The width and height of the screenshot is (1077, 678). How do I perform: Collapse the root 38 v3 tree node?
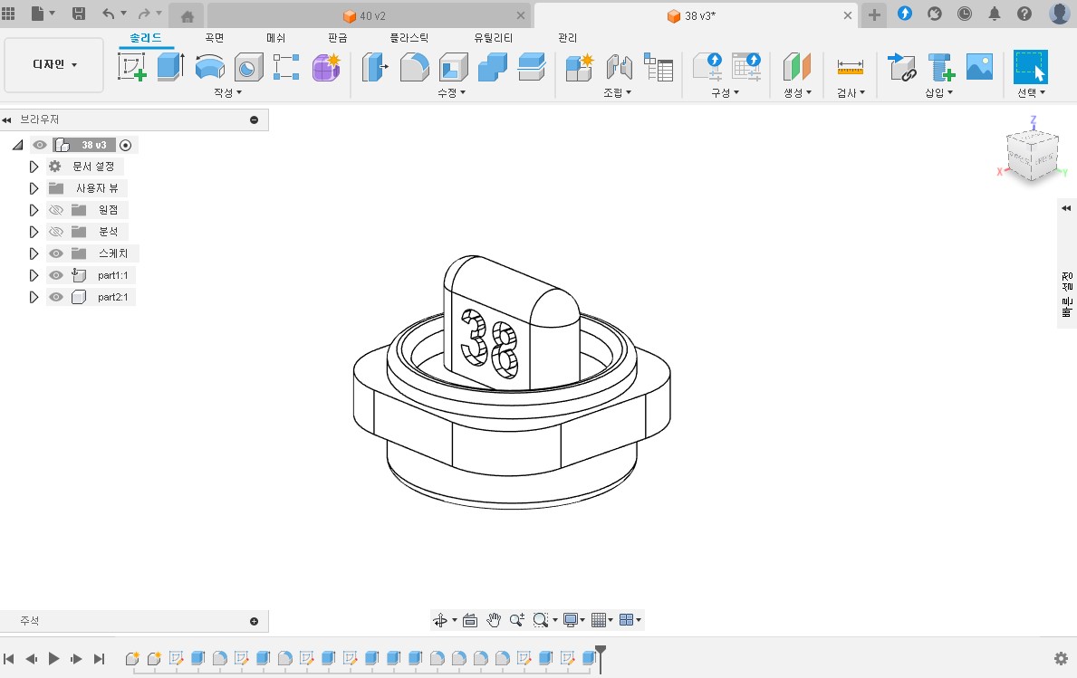[18, 145]
